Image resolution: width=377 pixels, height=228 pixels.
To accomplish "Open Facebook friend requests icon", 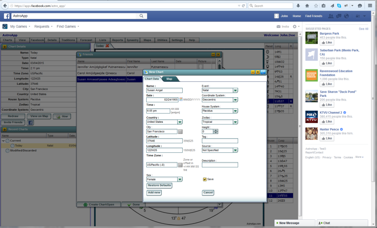I will 331,16.
